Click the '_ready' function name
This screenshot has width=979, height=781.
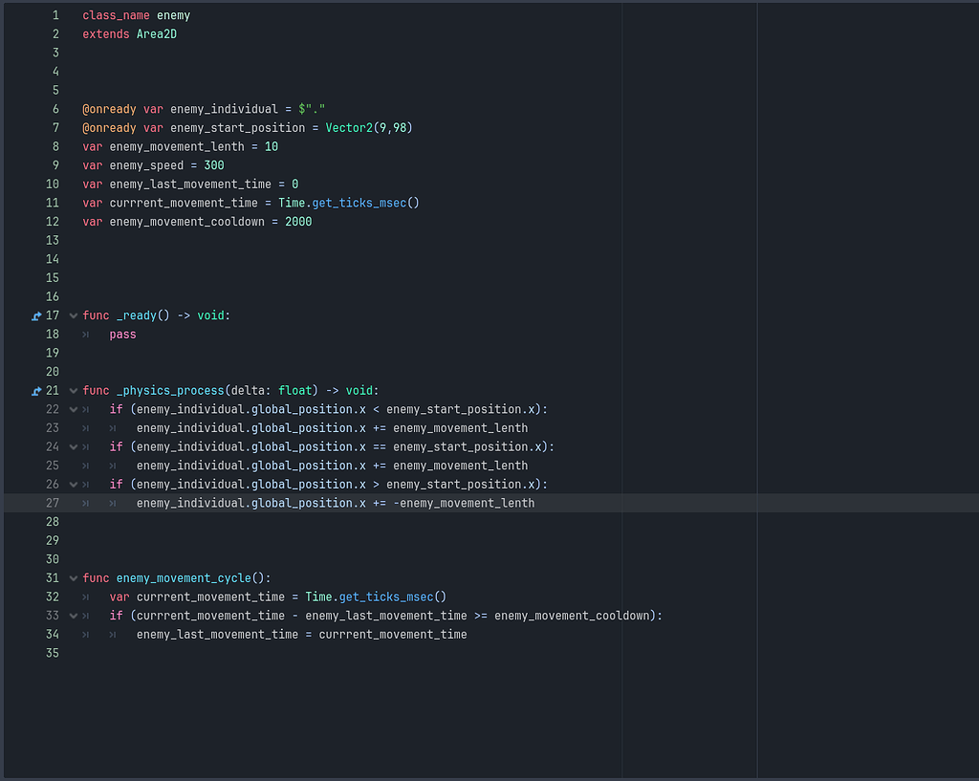[x=137, y=315]
